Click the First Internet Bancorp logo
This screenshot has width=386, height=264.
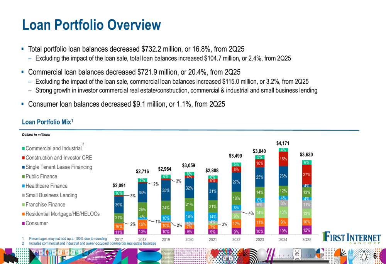click(351, 238)
